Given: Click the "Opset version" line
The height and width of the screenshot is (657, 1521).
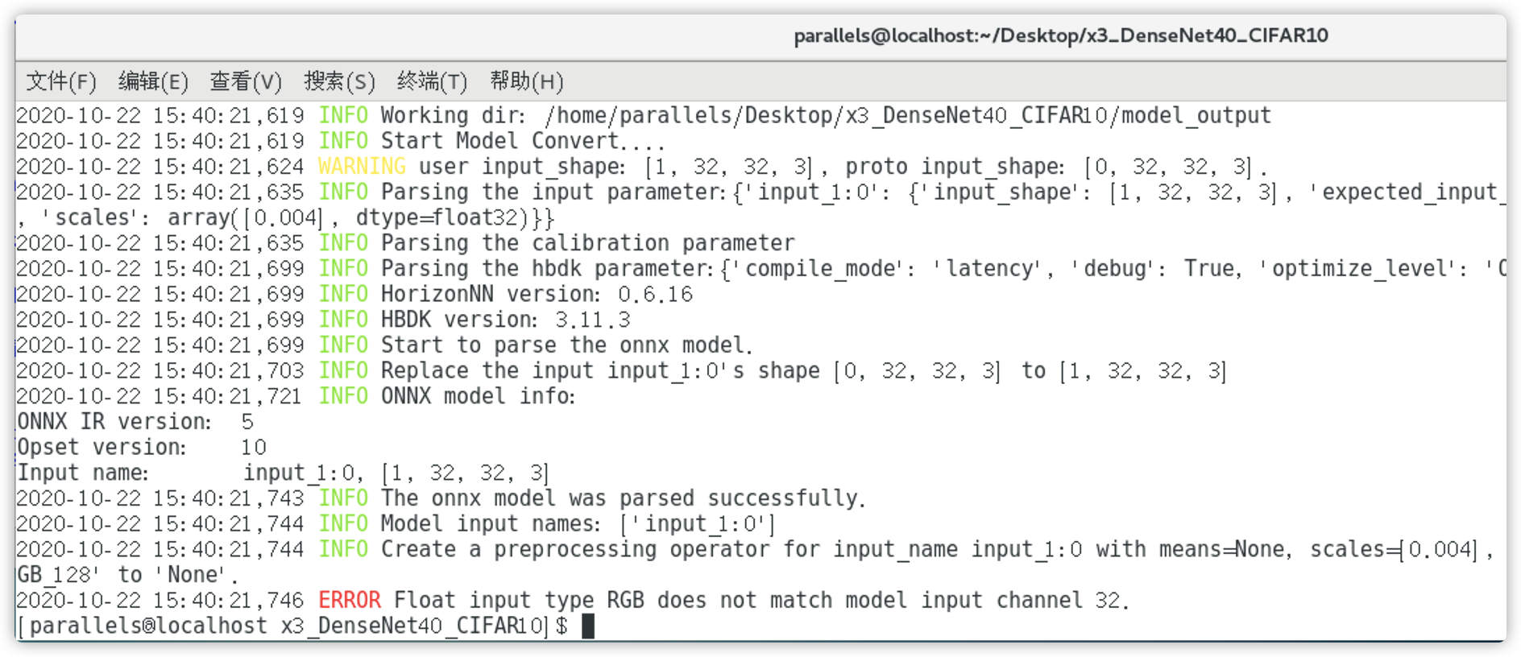Looking at the screenshot, I should point(141,448).
